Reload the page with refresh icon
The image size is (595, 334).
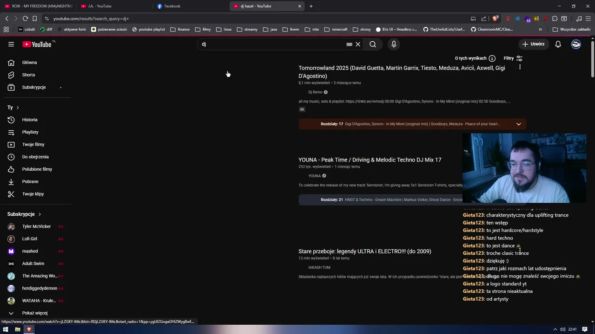(25, 19)
